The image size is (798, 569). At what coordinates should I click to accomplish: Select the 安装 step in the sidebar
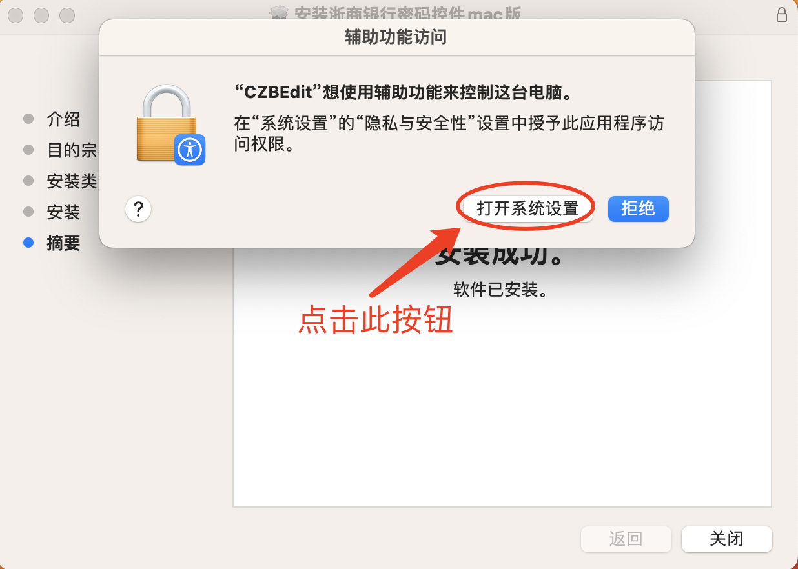tap(63, 212)
